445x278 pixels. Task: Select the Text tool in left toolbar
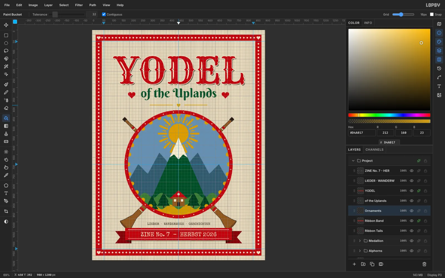coord(6,193)
